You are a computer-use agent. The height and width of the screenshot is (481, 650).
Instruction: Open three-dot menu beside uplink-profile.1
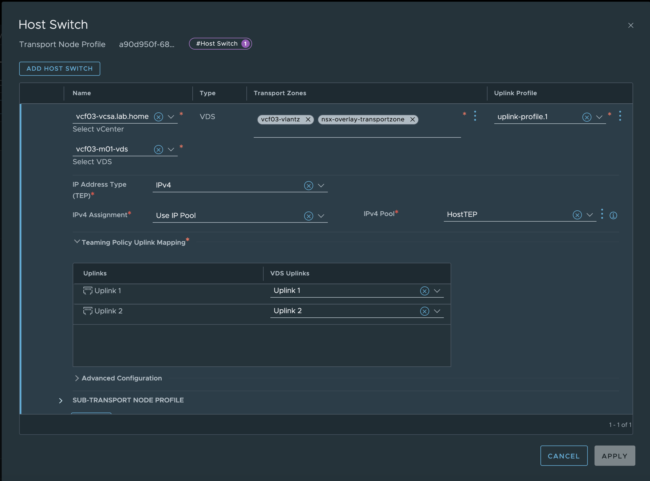[620, 116]
